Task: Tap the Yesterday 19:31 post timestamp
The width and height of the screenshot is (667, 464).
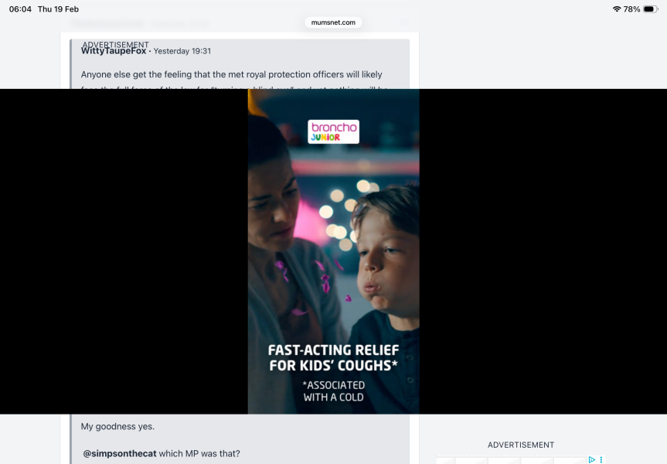Action: [x=182, y=51]
